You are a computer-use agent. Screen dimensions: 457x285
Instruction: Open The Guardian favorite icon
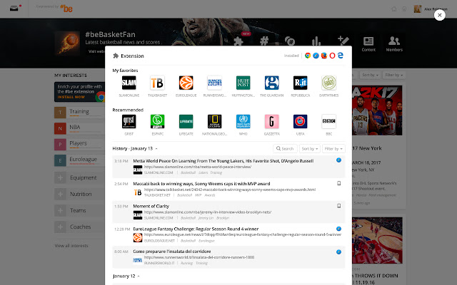271,83
